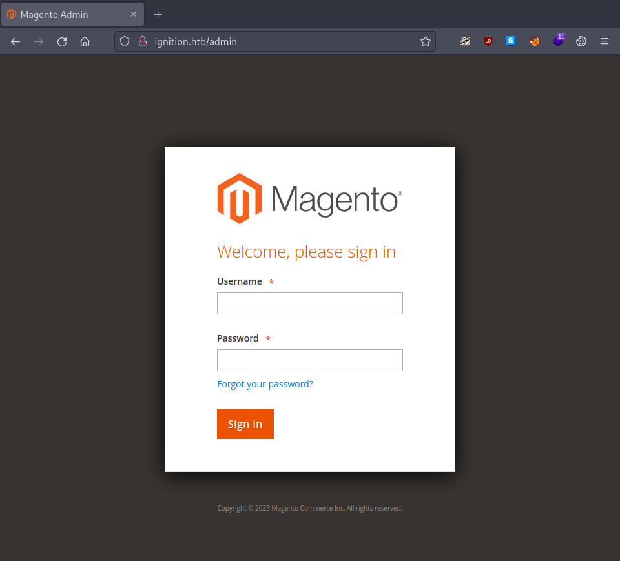Open the Firefox hamburger menu

(x=604, y=41)
